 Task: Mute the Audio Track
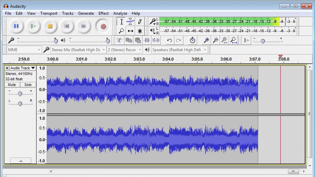pos(12,85)
